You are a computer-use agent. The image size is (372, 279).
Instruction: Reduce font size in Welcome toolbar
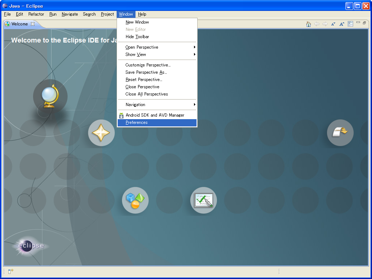pyautogui.click(x=333, y=24)
